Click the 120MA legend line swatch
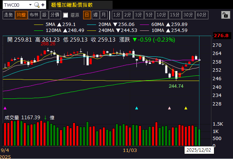The height and width of the screenshot is (159, 233). coord(38,30)
